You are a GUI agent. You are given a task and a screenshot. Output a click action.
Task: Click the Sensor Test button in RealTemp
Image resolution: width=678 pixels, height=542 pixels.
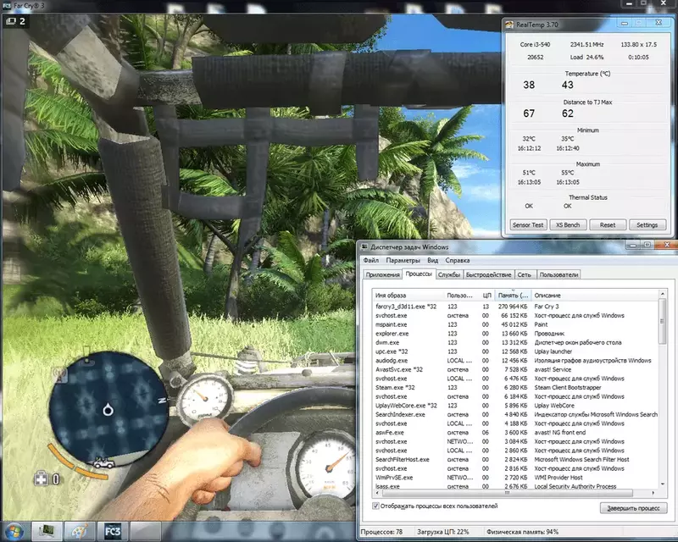[528, 224]
